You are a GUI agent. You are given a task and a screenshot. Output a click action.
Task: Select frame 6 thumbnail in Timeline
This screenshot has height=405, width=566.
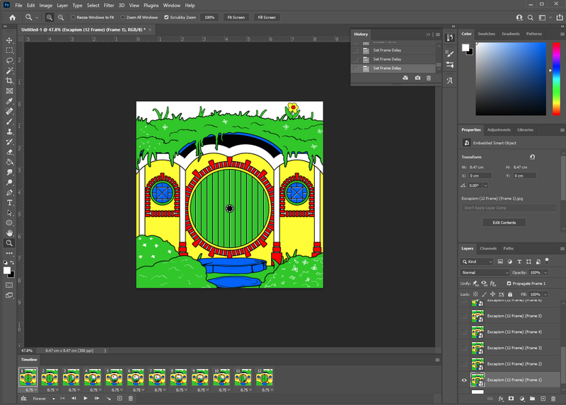coord(136,377)
